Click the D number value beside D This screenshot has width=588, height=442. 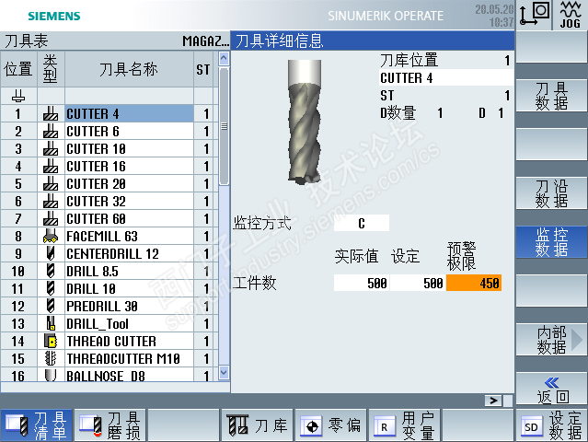pos(501,112)
